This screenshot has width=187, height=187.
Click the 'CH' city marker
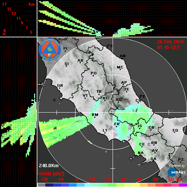tap(138, 100)
